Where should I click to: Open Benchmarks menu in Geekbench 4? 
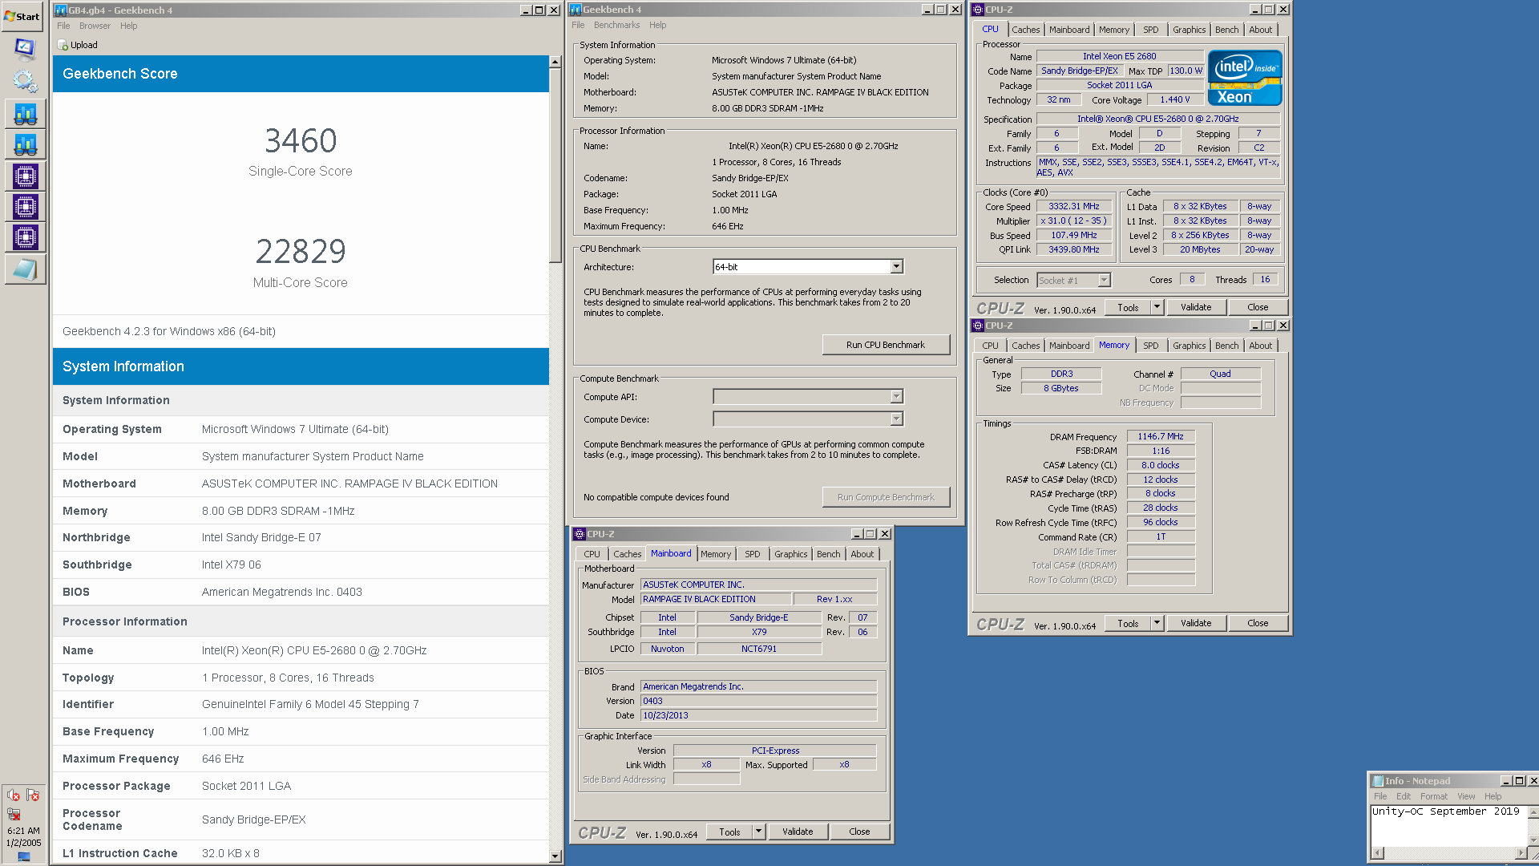(x=616, y=25)
